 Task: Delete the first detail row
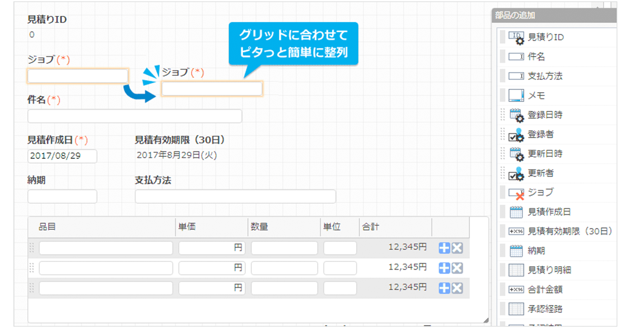pyautogui.click(x=457, y=248)
